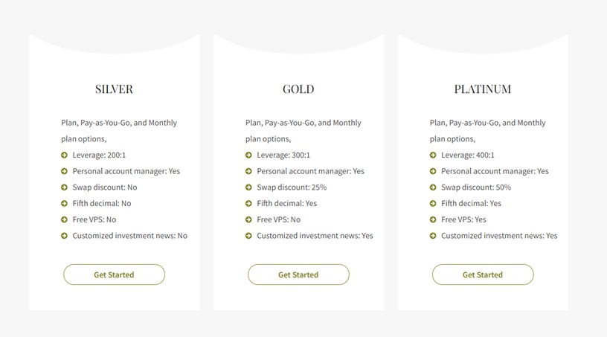Click arrow icon beside Gold Leverage: 300:1
The width and height of the screenshot is (607, 337).
coord(248,155)
